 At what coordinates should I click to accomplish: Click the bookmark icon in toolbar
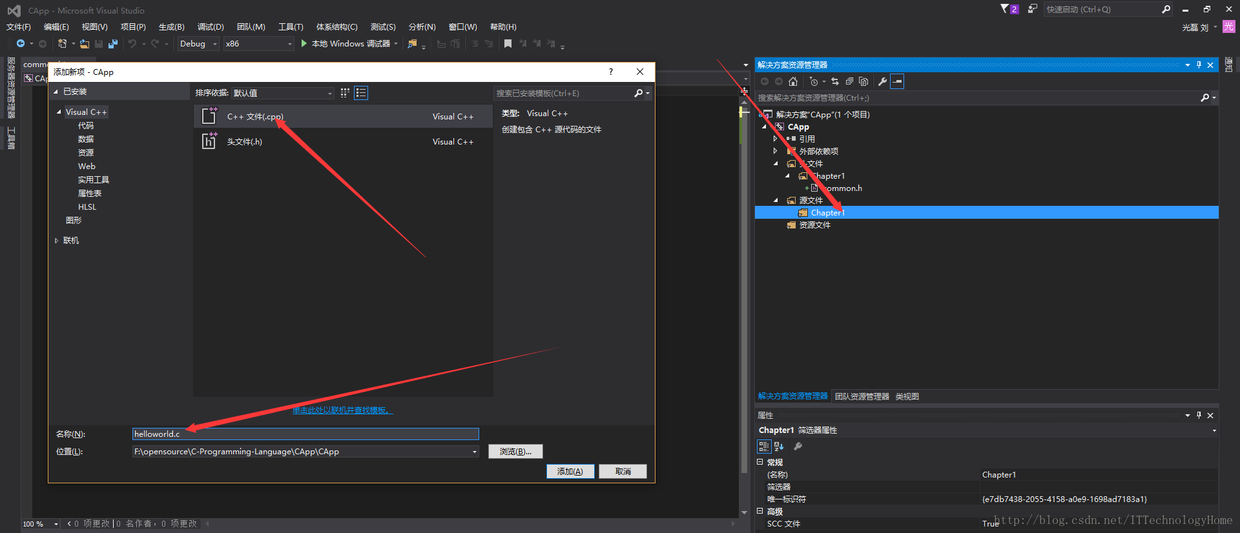coord(508,43)
